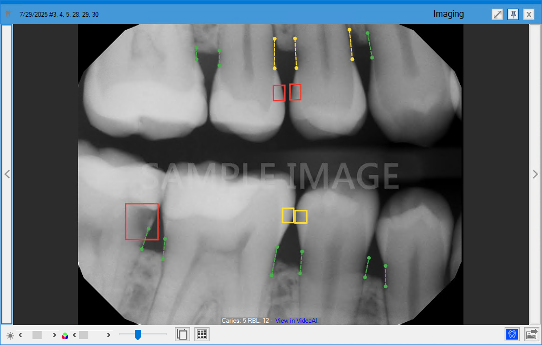Click the brightness scrollbar thumb
The height and width of the screenshot is (345, 542).
[x=37, y=335]
